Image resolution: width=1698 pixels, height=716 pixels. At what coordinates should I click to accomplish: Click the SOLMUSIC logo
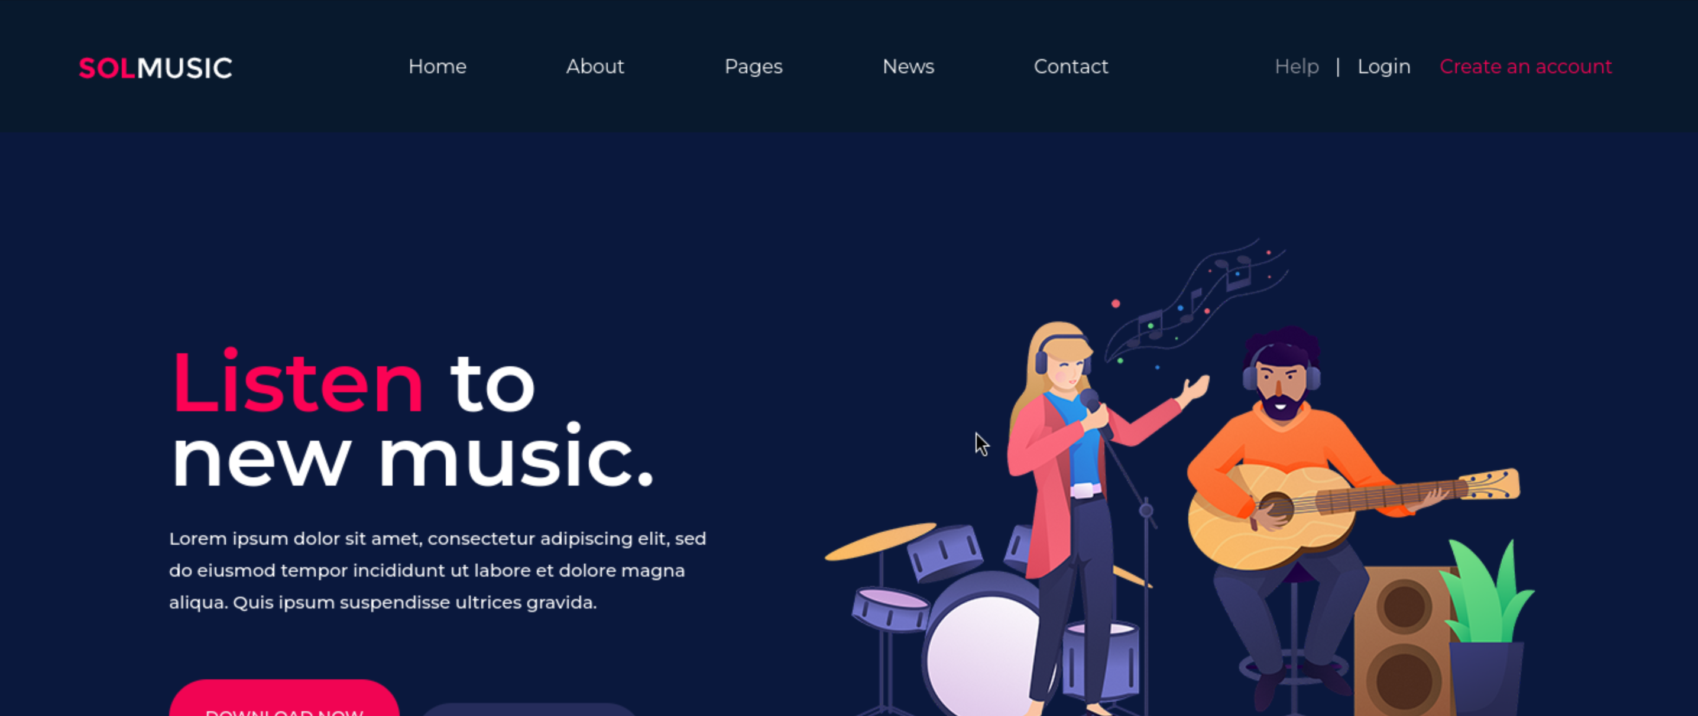[x=155, y=67]
